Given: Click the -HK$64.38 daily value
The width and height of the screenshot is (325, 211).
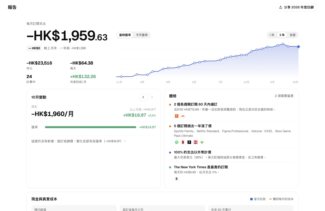Looking at the screenshot, I should [82, 63].
